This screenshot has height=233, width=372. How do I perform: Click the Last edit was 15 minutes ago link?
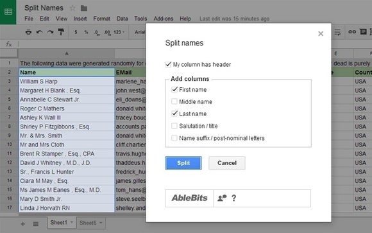234,19
